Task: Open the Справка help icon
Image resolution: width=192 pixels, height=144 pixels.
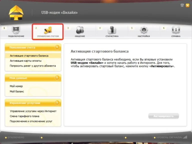Action: click(x=176, y=30)
